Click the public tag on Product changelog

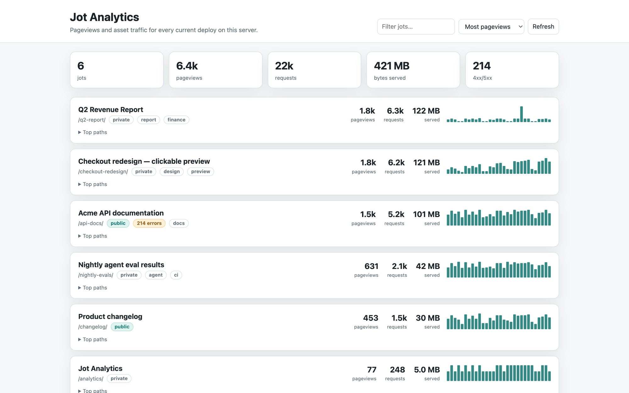pyautogui.click(x=122, y=327)
